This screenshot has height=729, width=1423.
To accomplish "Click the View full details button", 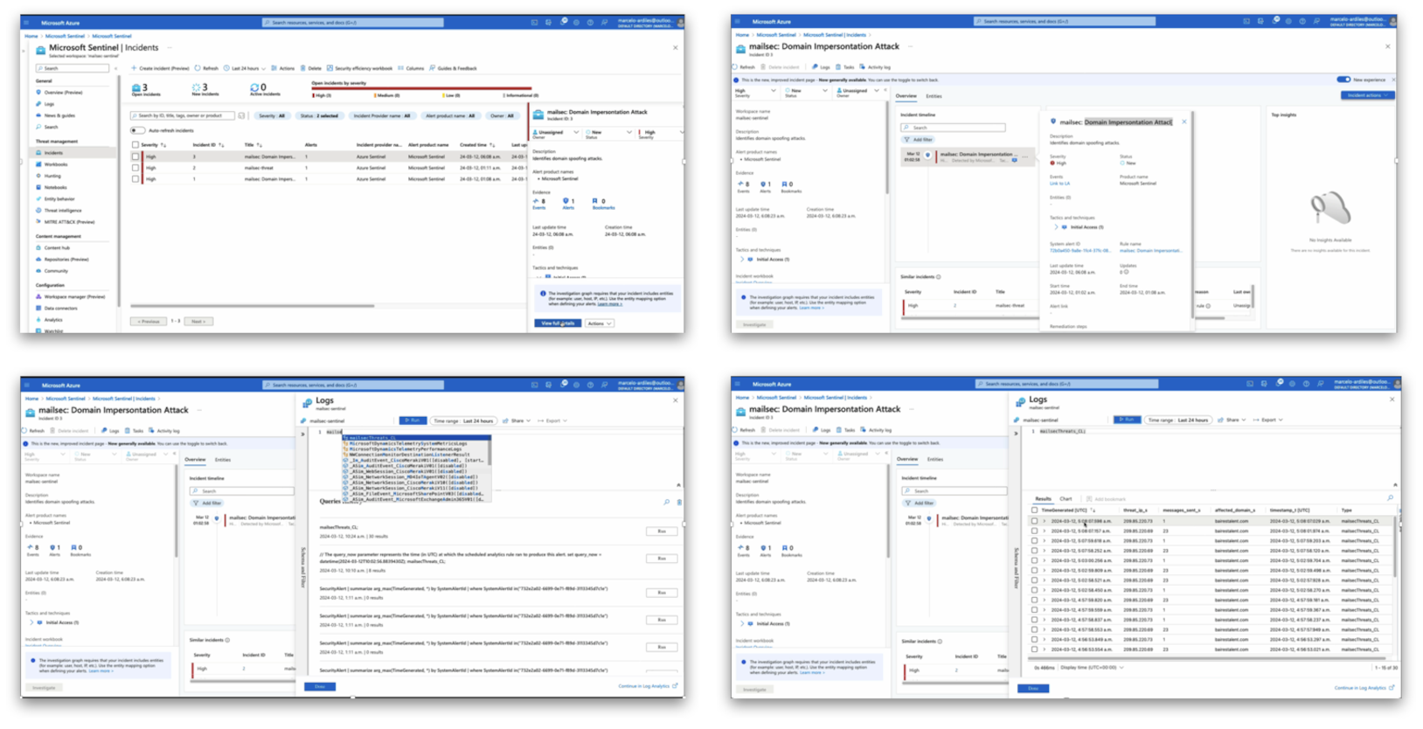I will click(x=558, y=323).
